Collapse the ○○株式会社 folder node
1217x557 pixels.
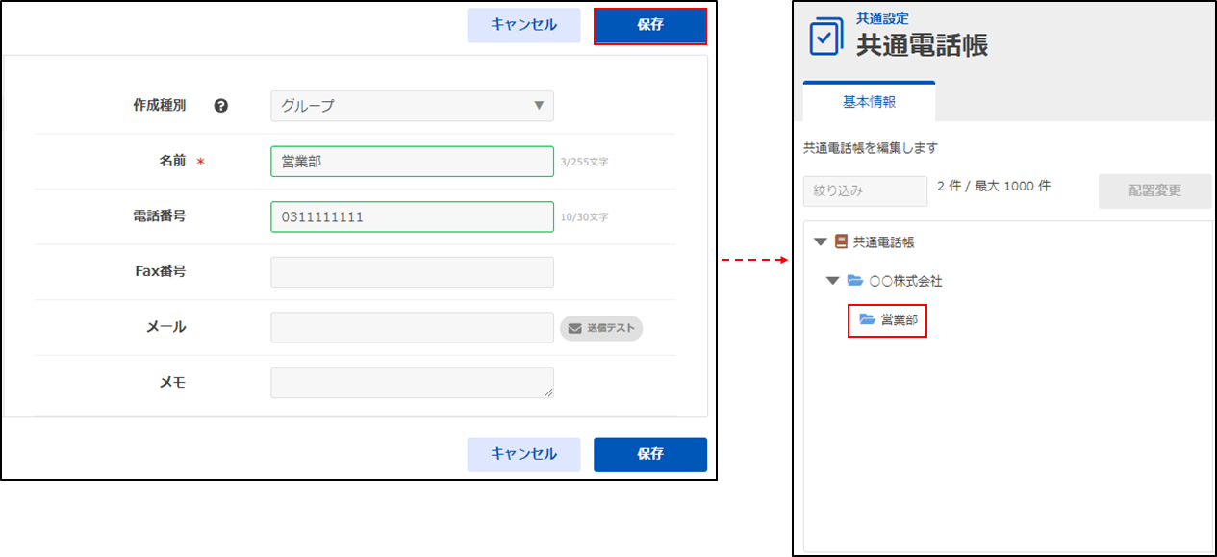832,281
